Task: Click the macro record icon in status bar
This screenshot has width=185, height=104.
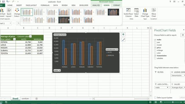Action: pos(6,102)
